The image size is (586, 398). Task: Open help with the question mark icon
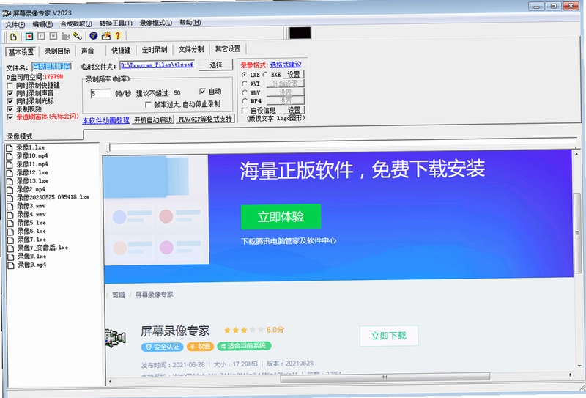[118, 35]
